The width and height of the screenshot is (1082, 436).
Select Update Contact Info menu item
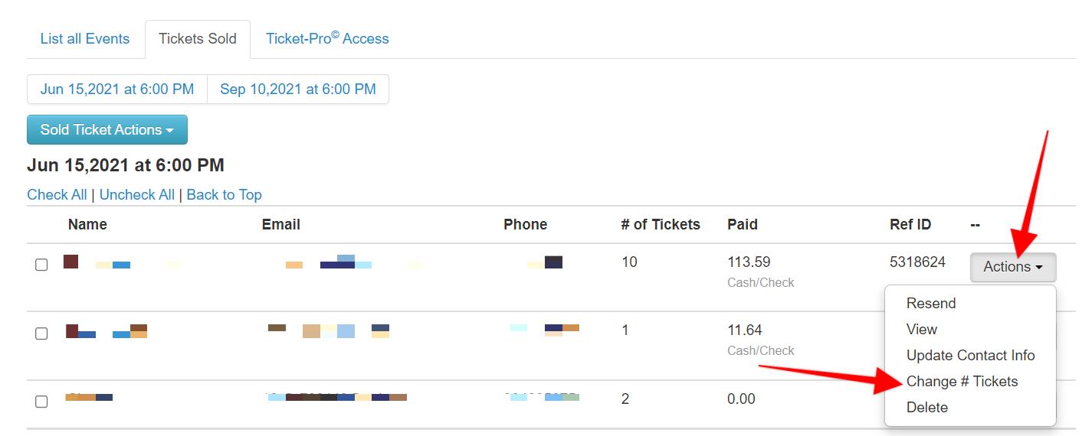970,355
